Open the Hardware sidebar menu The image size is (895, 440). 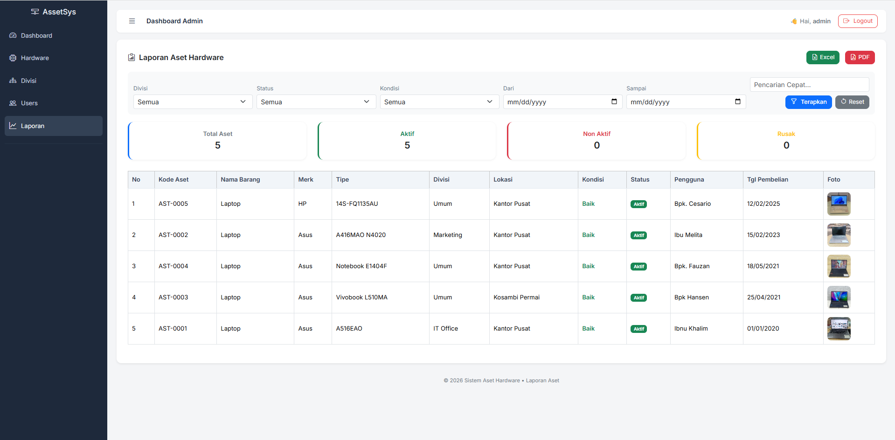(x=35, y=58)
